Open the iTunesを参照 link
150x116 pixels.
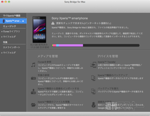point(44,62)
